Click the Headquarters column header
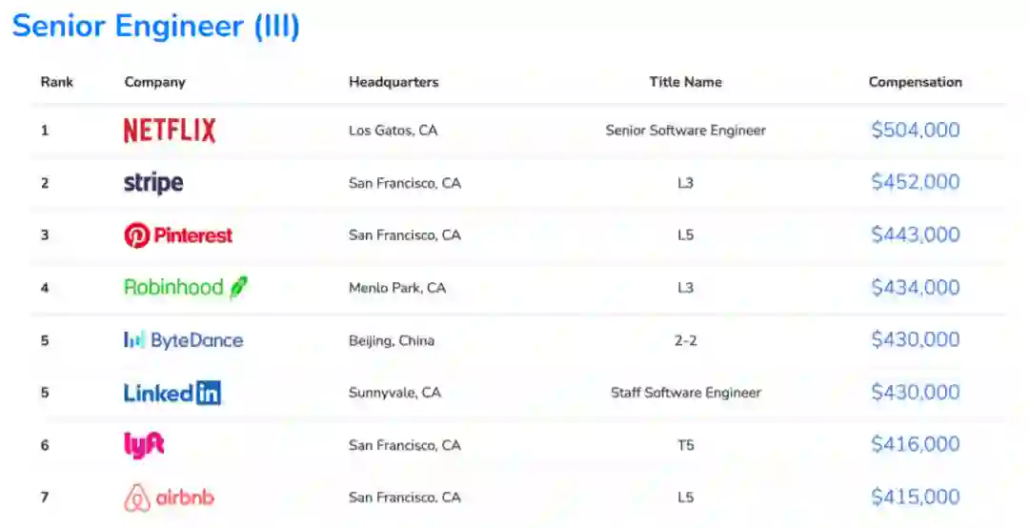1029x528 pixels. [393, 82]
